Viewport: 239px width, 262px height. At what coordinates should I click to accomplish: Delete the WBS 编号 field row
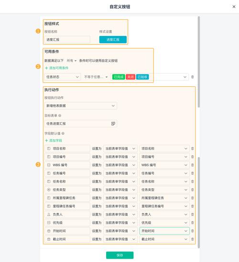pos(192,165)
